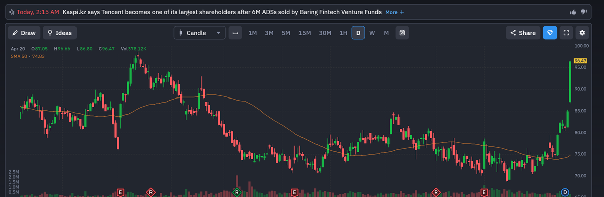Click the blue D dividend marker
This screenshot has height=197, width=604.
[x=565, y=192]
